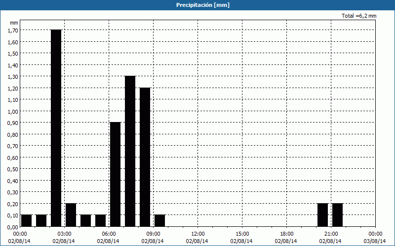Click the 03:00 x-axis time label
This screenshot has height=246, width=395.
pos(64,234)
